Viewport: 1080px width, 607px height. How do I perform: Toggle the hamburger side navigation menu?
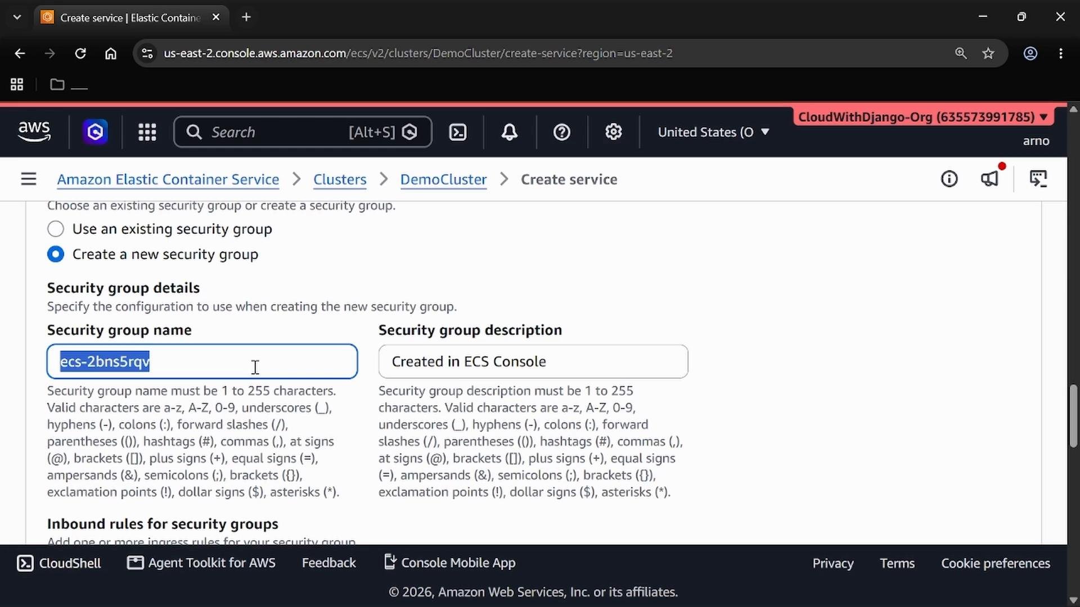pyautogui.click(x=29, y=179)
